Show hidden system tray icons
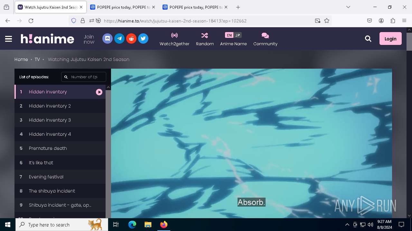412x231 pixels. [347, 225]
